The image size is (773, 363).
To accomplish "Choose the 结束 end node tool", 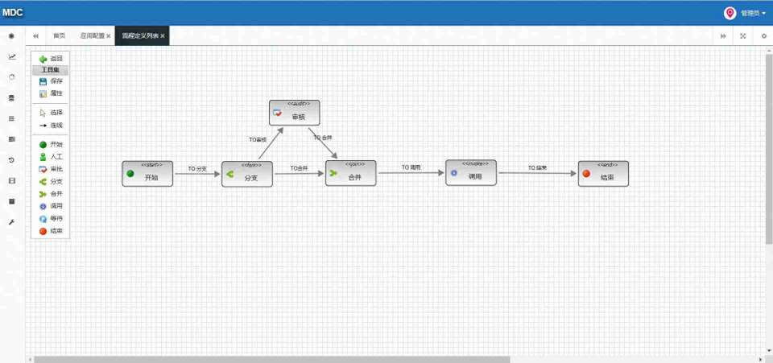I will click(x=51, y=231).
